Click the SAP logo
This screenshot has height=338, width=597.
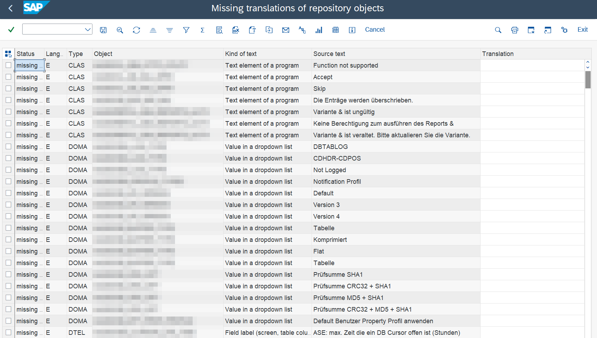36,7
